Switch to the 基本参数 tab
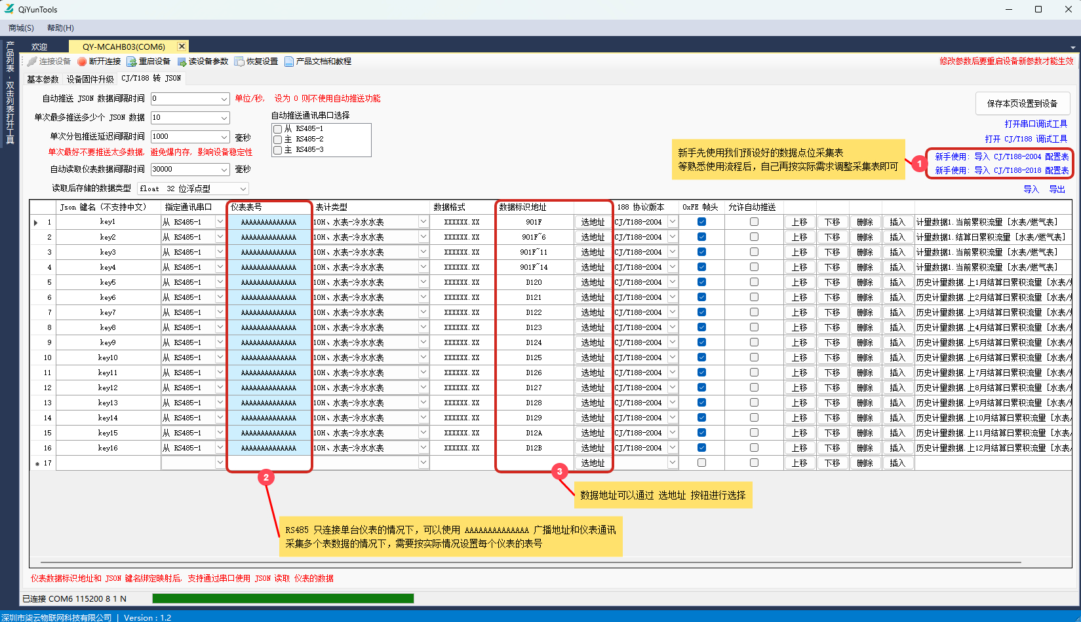The height and width of the screenshot is (622, 1081). [42, 78]
